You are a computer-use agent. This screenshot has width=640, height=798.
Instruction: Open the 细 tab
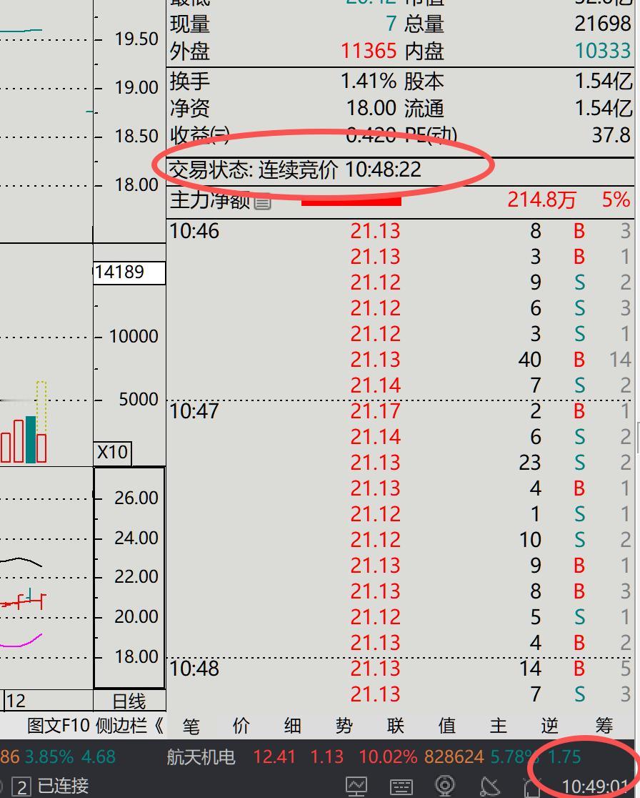(293, 726)
